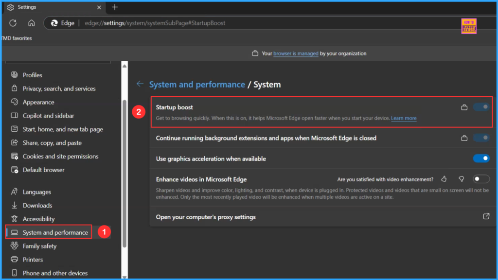Click sidebar scrollbar down arrow

pos(124,277)
